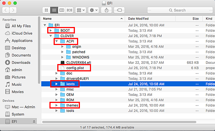Collapse the EFI root folder
215x131 pixels.
coord(45,25)
